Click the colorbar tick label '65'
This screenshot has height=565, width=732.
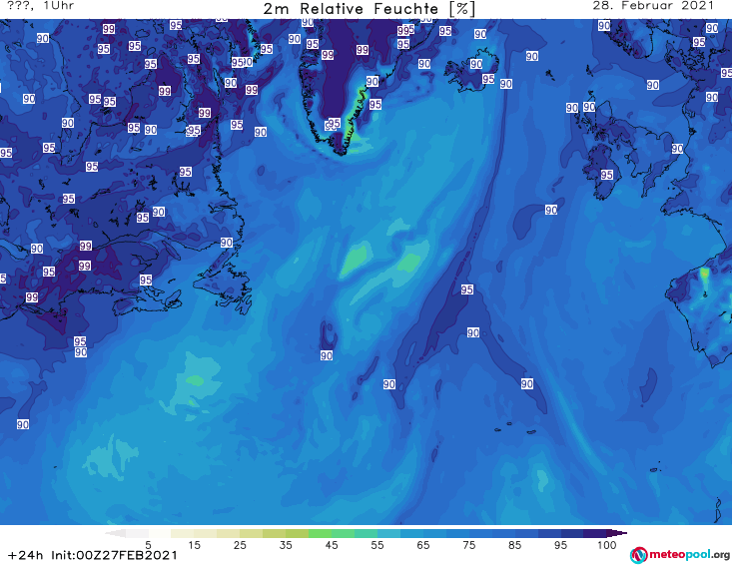tap(423, 545)
